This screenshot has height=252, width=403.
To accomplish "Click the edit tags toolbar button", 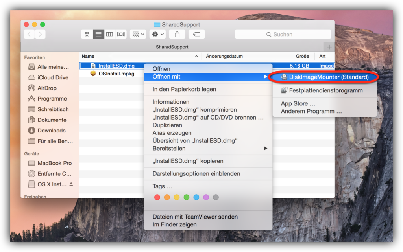I will coord(197,34).
